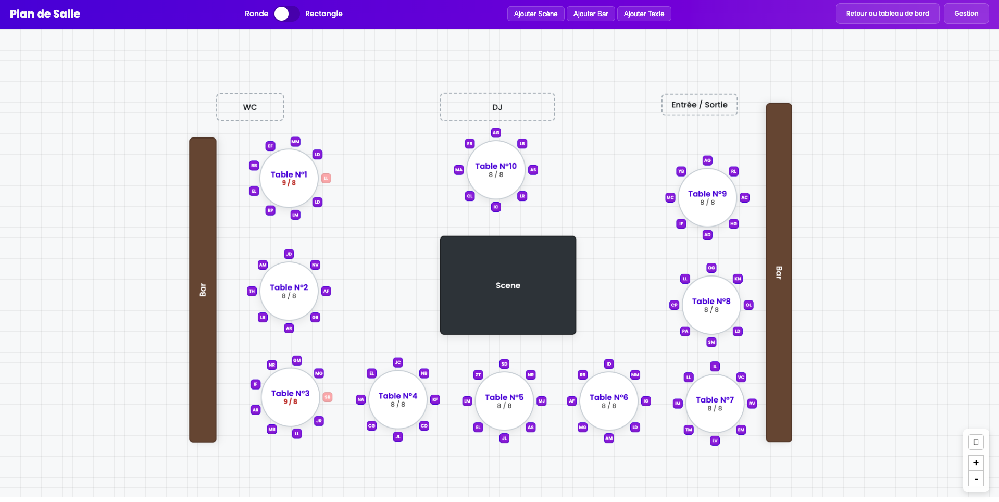Open Retour au tableau de bord
This screenshot has width=999, height=502.
coord(887,14)
